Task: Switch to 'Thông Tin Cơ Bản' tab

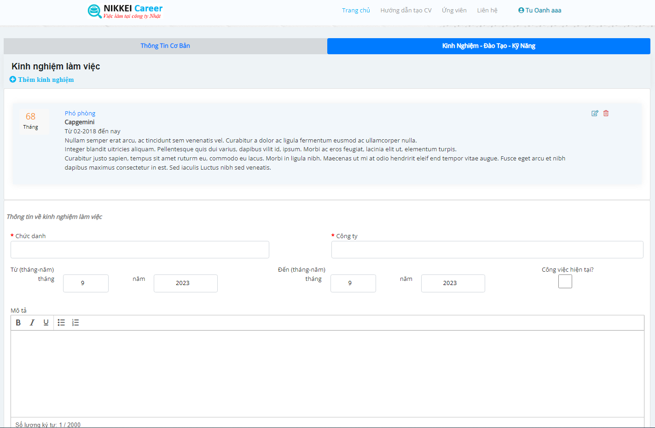Action: tap(165, 46)
